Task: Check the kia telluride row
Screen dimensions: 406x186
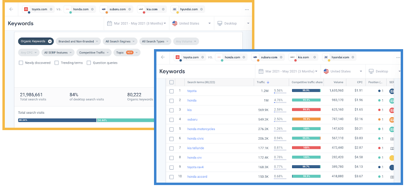Action: click(171, 148)
